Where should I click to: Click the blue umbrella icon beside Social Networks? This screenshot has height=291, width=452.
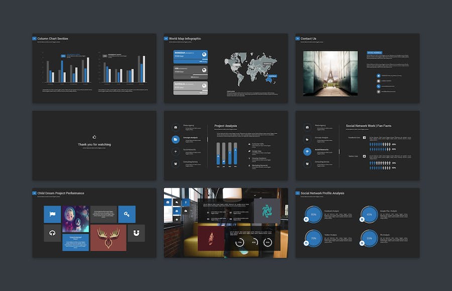click(x=307, y=151)
